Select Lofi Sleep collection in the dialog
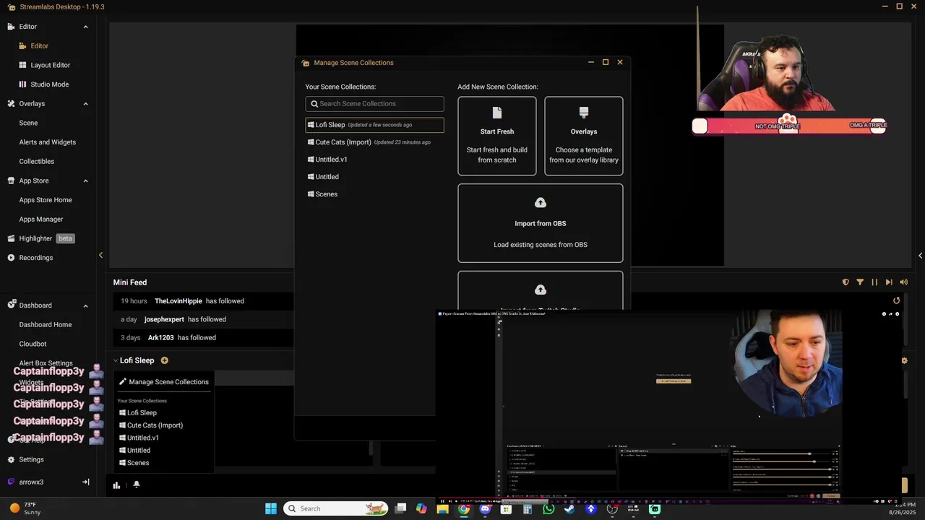Image resolution: width=925 pixels, height=520 pixels. coord(374,125)
